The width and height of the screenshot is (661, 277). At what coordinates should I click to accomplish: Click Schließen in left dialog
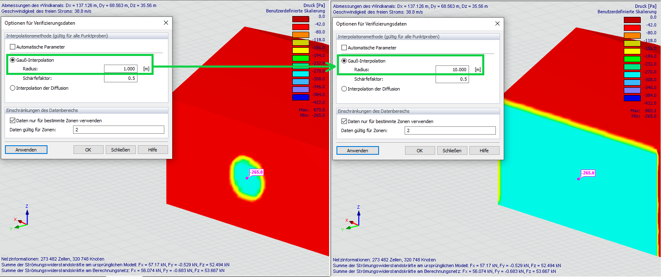[121, 150]
